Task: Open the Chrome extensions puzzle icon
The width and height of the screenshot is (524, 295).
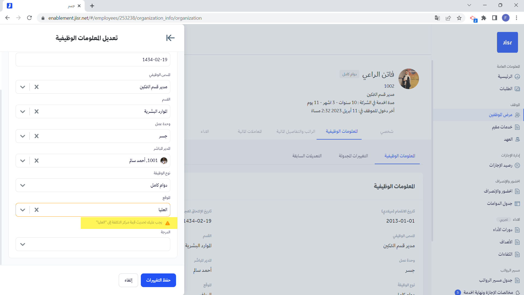Action: (484, 18)
